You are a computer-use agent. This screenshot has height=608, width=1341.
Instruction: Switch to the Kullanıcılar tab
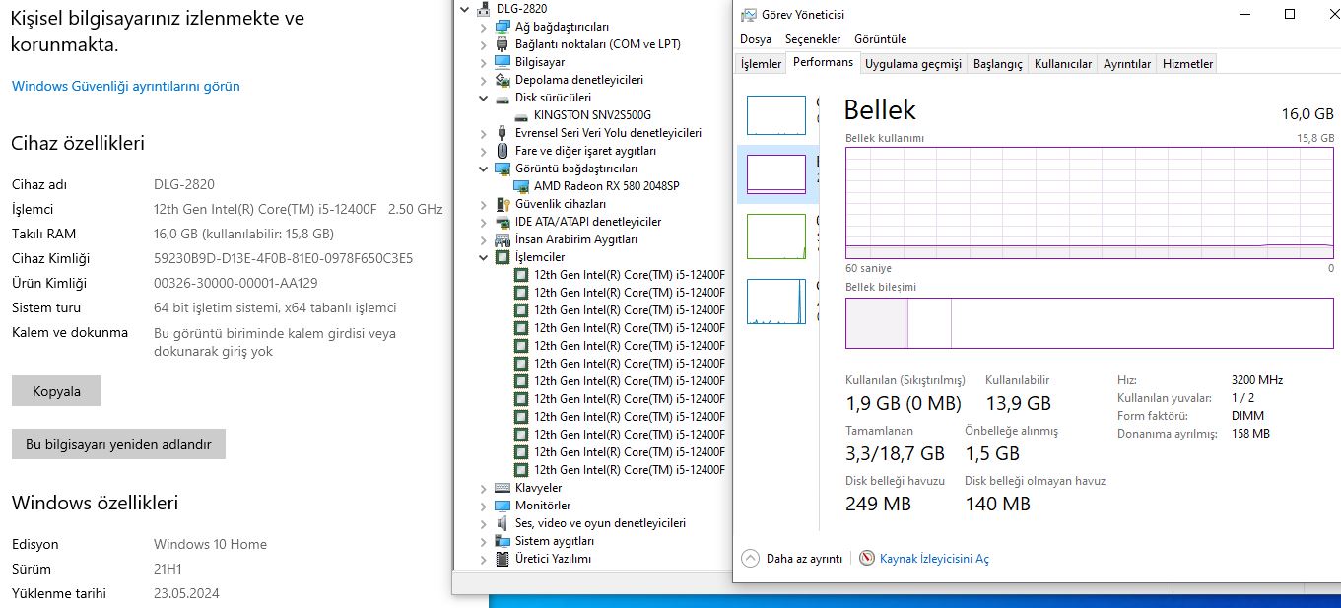pos(1063,64)
